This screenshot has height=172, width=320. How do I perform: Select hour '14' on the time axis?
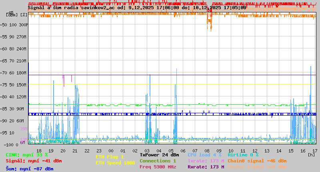[x=279, y=151]
